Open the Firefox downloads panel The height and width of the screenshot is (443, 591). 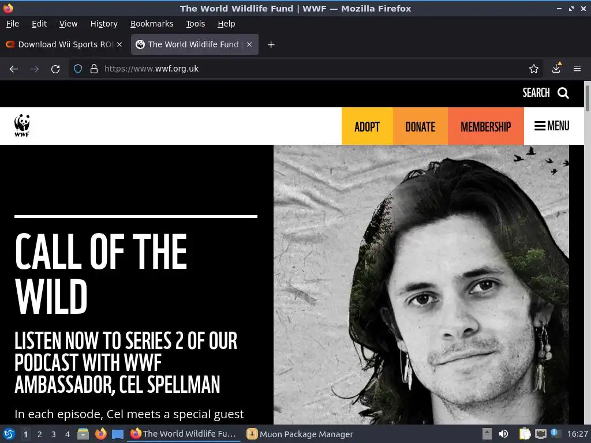click(556, 68)
